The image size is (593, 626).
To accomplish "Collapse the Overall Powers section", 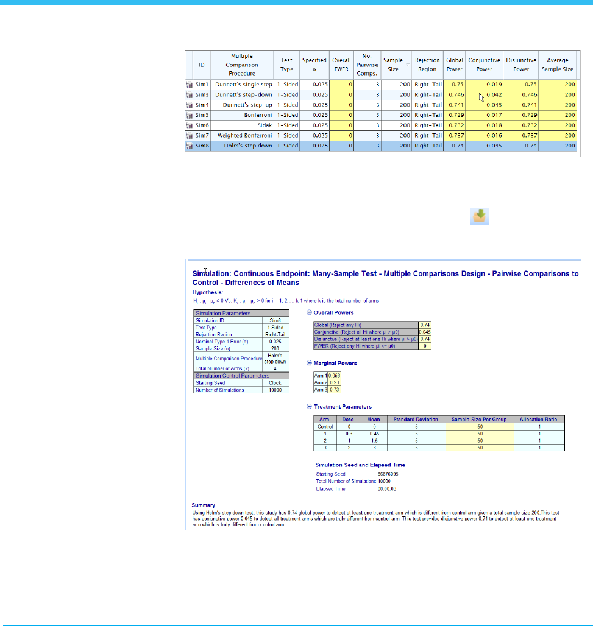I will pyautogui.click(x=309, y=312).
